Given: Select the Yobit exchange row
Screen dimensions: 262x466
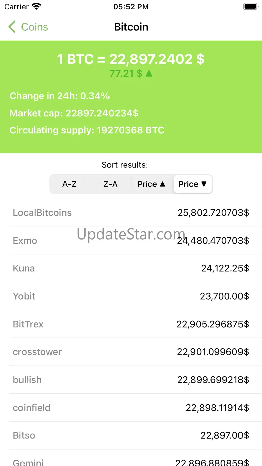Looking at the screenshot, I should click(x=131, y=296).
